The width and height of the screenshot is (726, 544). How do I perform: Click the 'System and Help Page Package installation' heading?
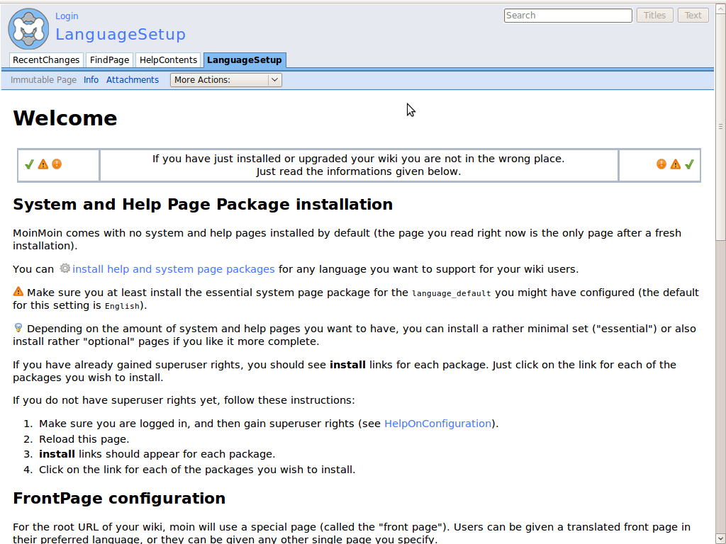pos(203,205)
